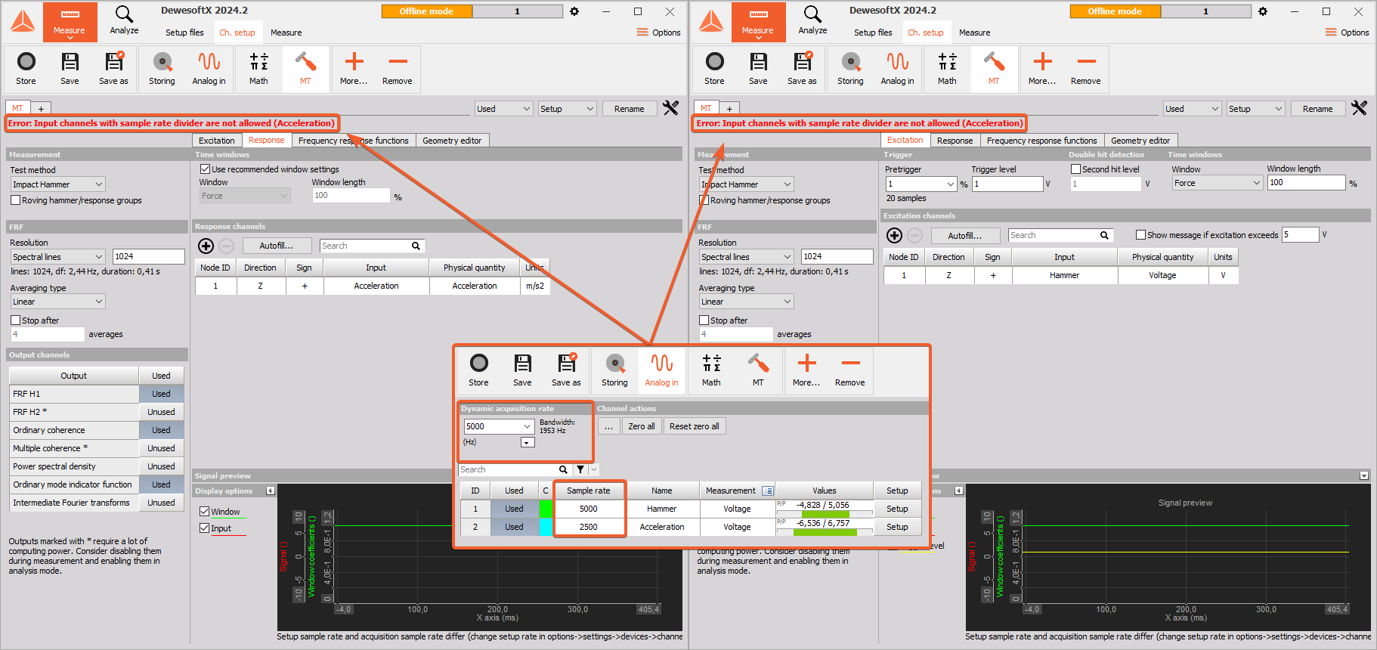Open Storing settings in left window
This screenshot has width=1377, height=650.
pos(162,68)
